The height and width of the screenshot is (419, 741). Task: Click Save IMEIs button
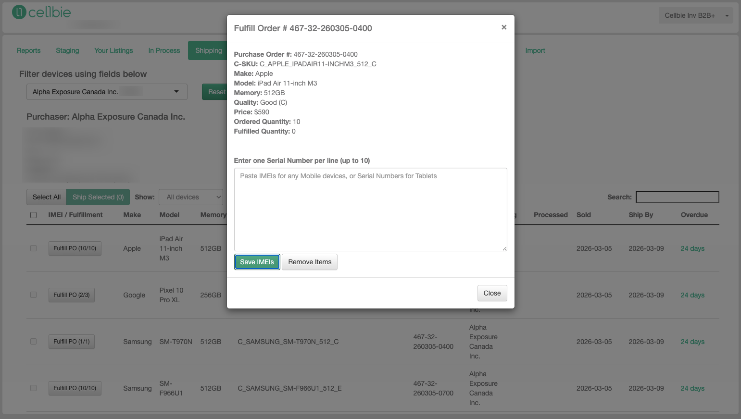tap(257, 262)
